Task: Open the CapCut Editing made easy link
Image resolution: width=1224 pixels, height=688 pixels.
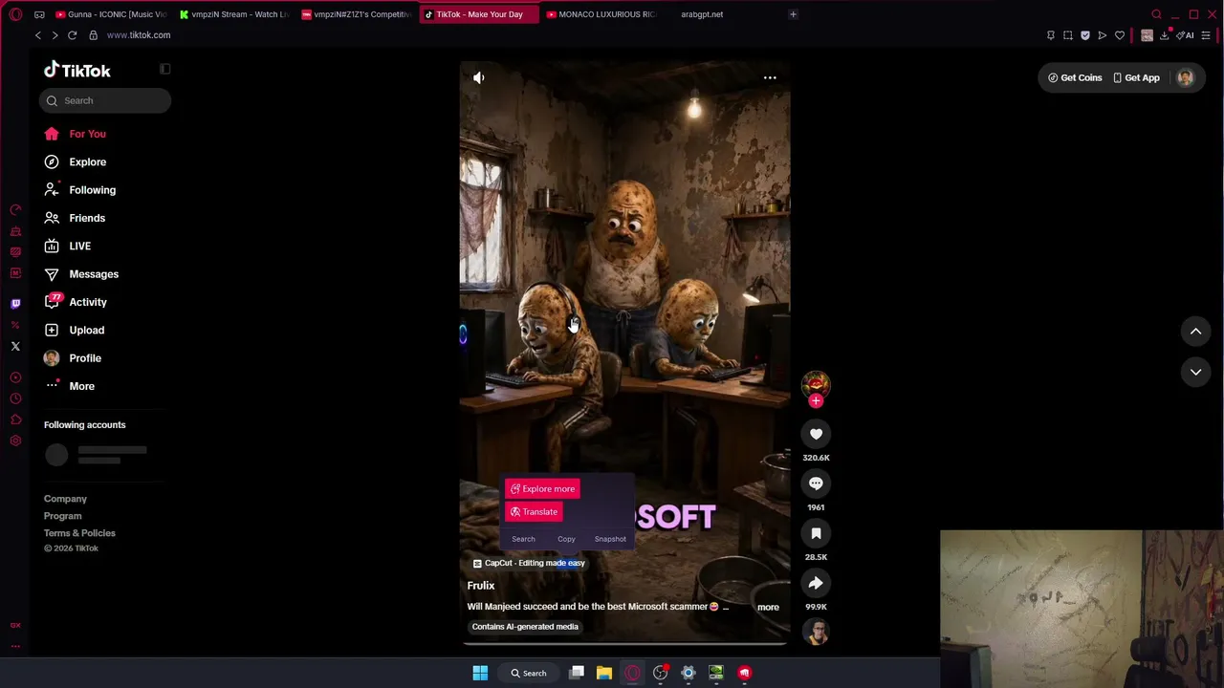Action: point(529,563)
